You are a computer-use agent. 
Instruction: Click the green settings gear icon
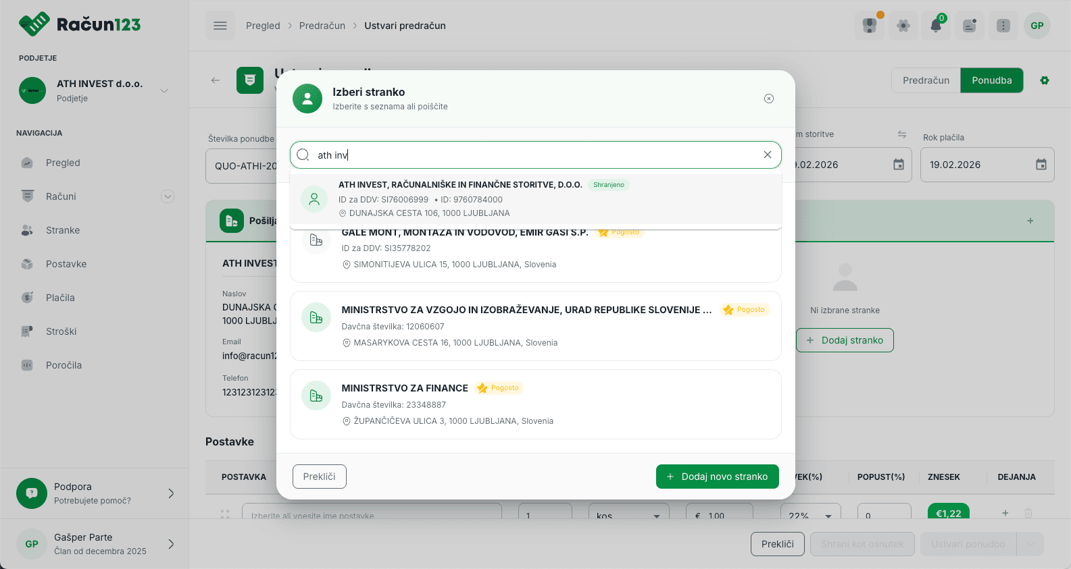point(1044,80)
